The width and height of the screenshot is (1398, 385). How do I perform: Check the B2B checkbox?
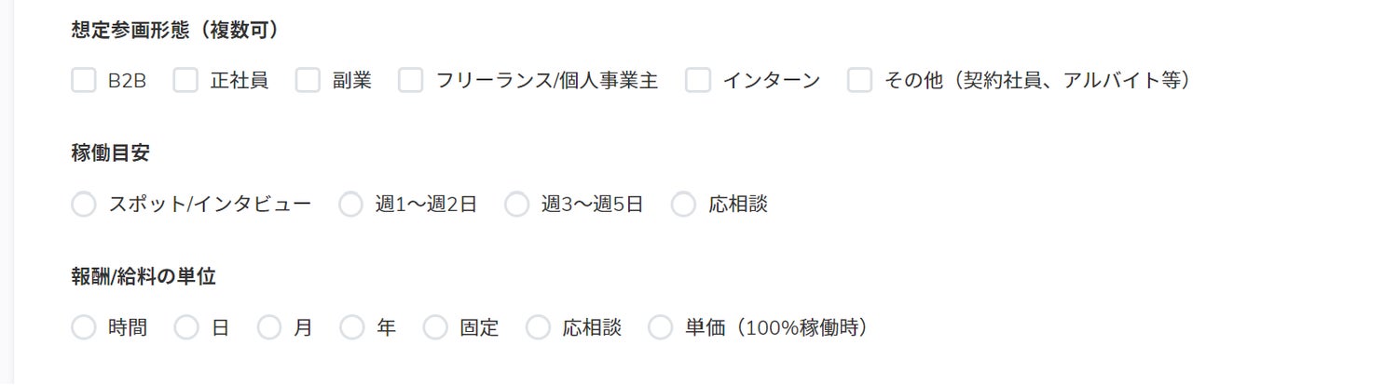coord(84,81)
